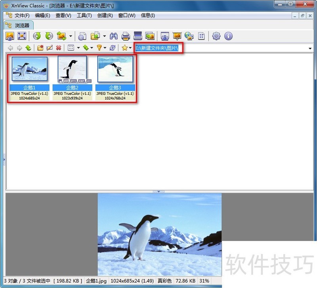Open options via the gear icon
Image resolution: width=317 pixels, height=288 pixels.
pyautogui.click(x=216, y=36)
